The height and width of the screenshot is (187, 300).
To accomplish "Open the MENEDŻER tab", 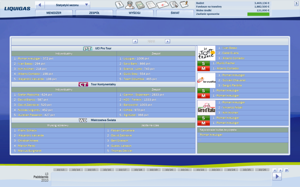I will point(54,13).
